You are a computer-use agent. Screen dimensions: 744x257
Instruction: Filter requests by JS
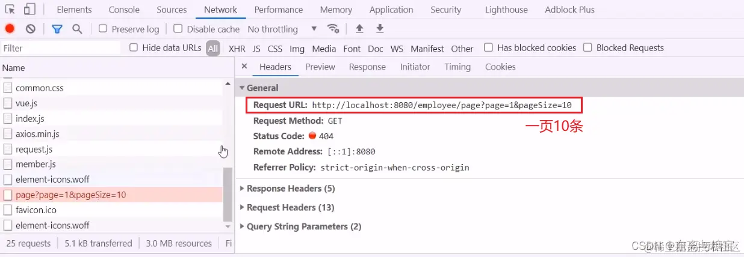256,49
